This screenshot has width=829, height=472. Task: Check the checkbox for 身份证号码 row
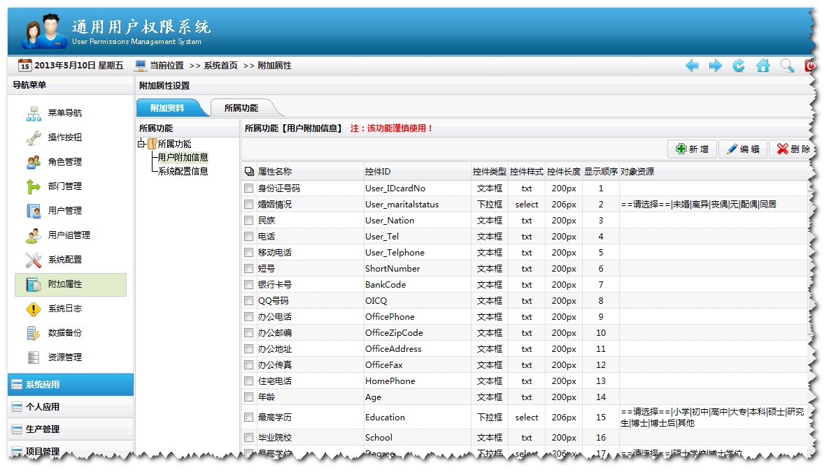pyautogui.click(x=249, y=188)
